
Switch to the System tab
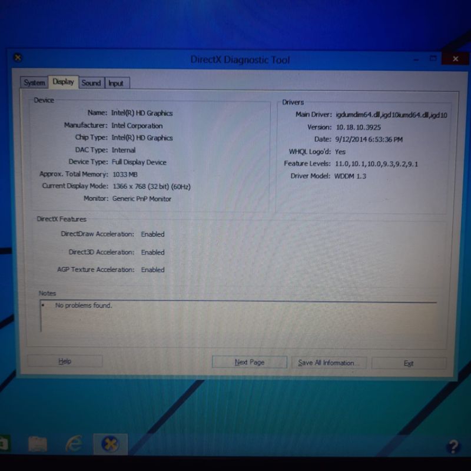pos(34,82)
